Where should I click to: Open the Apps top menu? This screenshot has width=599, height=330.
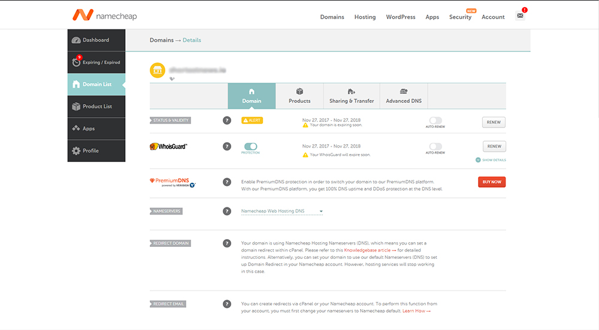pyautogui.click(x=432, y=17)
